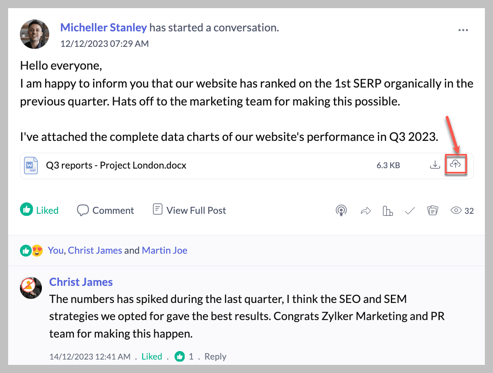The height and width of the screenshot is (373, 493).
Task: Show the 32 viewers via the eye icon
Action: [x=456, y=211]
